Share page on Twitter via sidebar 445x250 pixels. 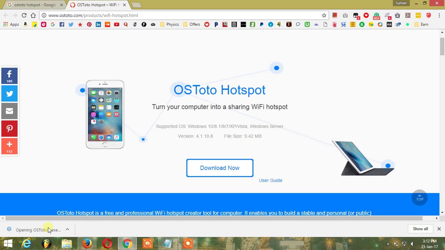pos(9,94)
